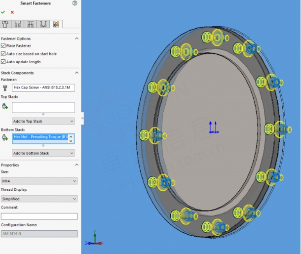
Task: Click the Top Stack add-hardware icon
Action: tap(5, 106)
